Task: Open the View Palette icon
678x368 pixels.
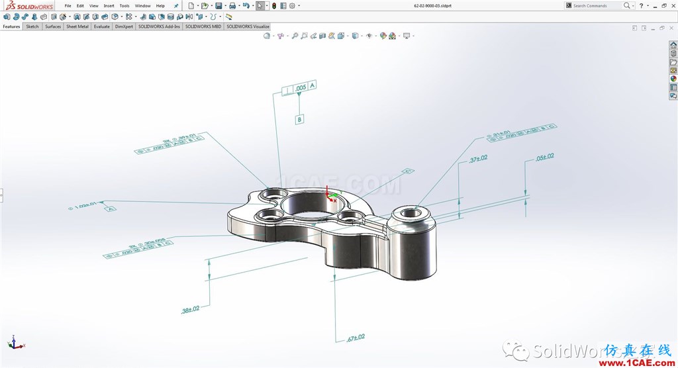Action: click(x=673, y=70)
